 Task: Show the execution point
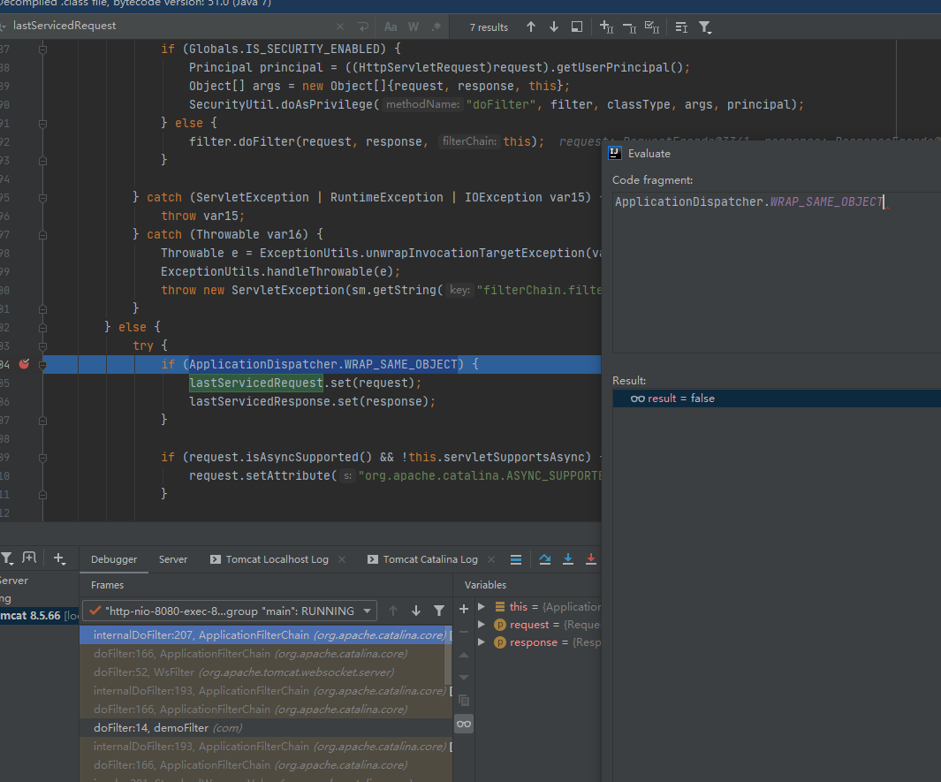[x=515, y=559]
